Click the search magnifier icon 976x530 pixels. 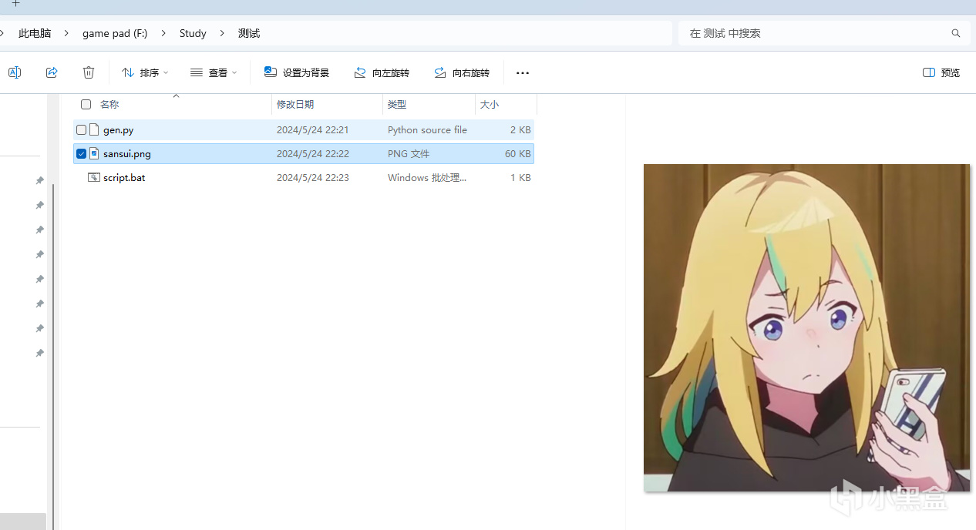(x=956, y=33)
